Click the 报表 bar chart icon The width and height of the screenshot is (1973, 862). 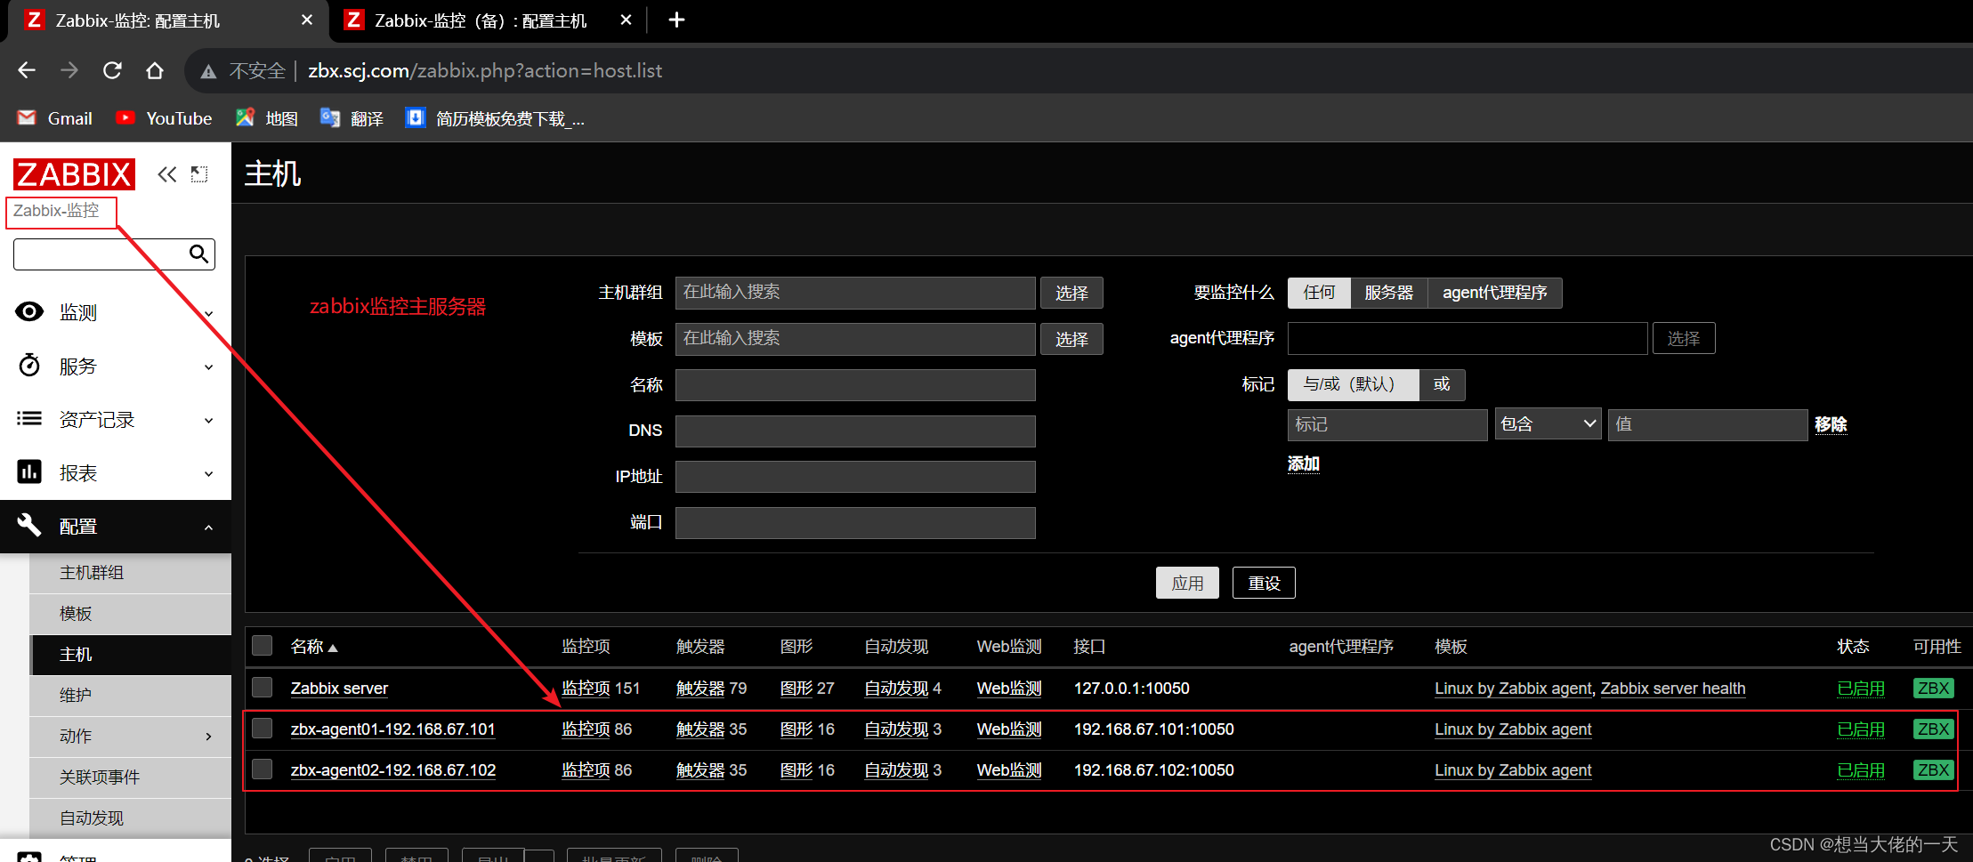(x=29, y=471)
